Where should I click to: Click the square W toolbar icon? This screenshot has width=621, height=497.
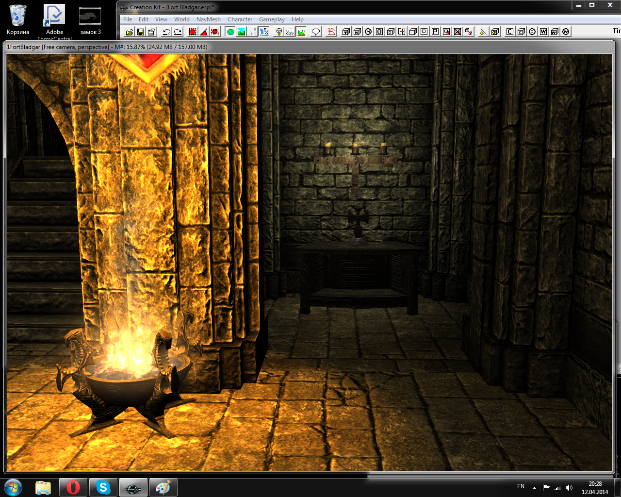pyautogui.click(x=543, y=32)
